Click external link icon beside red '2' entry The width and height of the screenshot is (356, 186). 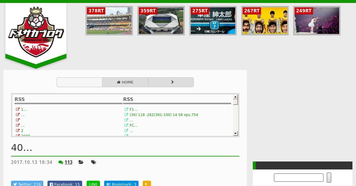tap(18, 130)
